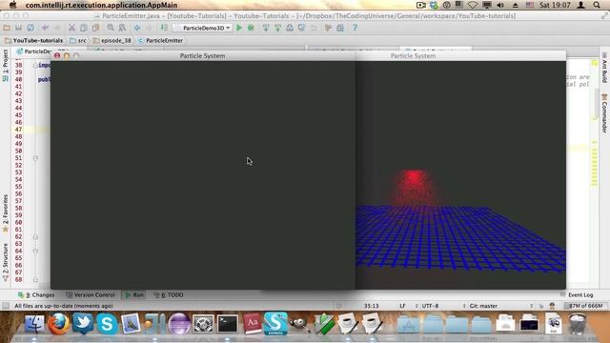Open the Ant Build side panel
Image resolution: width=610 pixels, height=343 pixels.
pyautogui.click(x=604, y=68)
